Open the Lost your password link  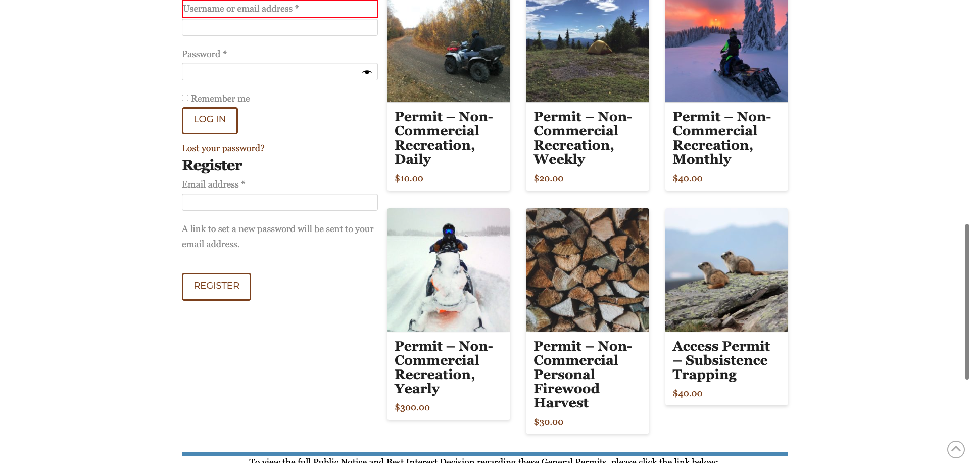223,148
